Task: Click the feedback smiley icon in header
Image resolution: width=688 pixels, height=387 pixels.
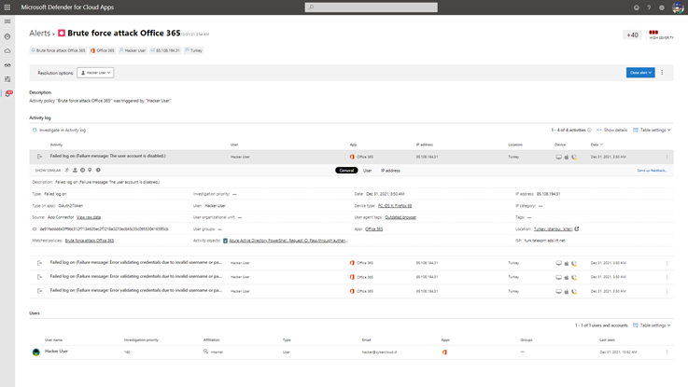Action: [x=637, y=7]
